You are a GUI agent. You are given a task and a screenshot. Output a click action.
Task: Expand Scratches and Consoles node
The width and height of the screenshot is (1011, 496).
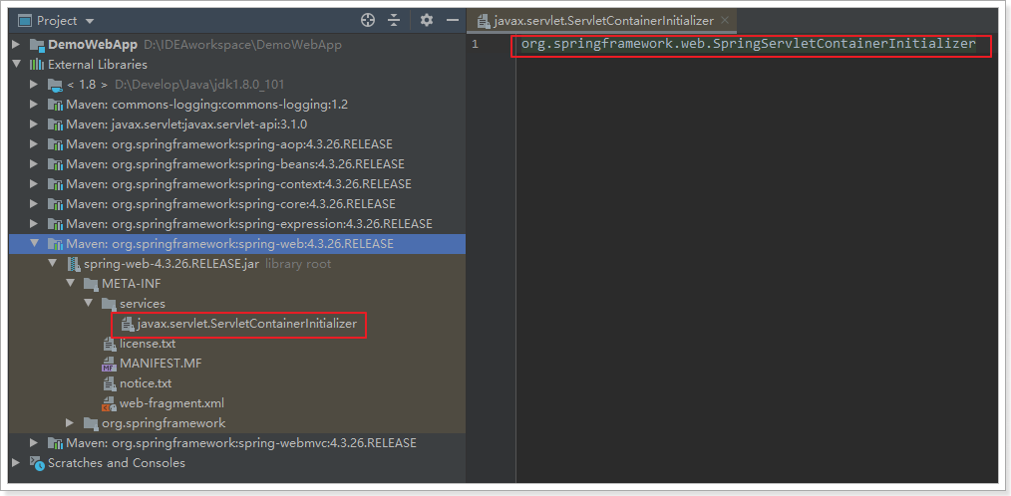point(16,463)
